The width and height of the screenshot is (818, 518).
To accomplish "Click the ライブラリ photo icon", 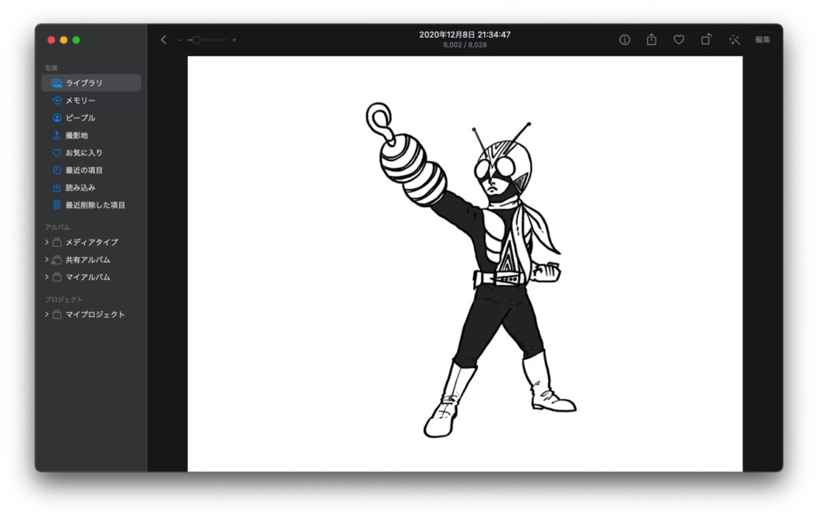I will coord(57,83).
